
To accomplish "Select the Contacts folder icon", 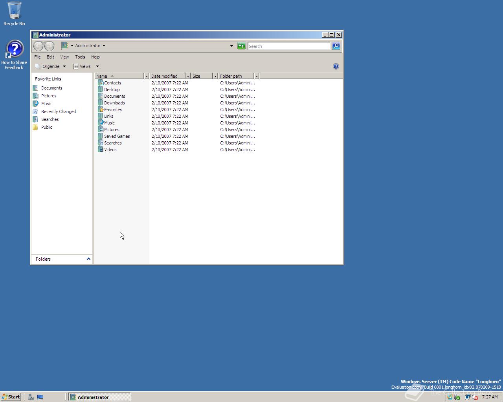I will tap(101, 83).
